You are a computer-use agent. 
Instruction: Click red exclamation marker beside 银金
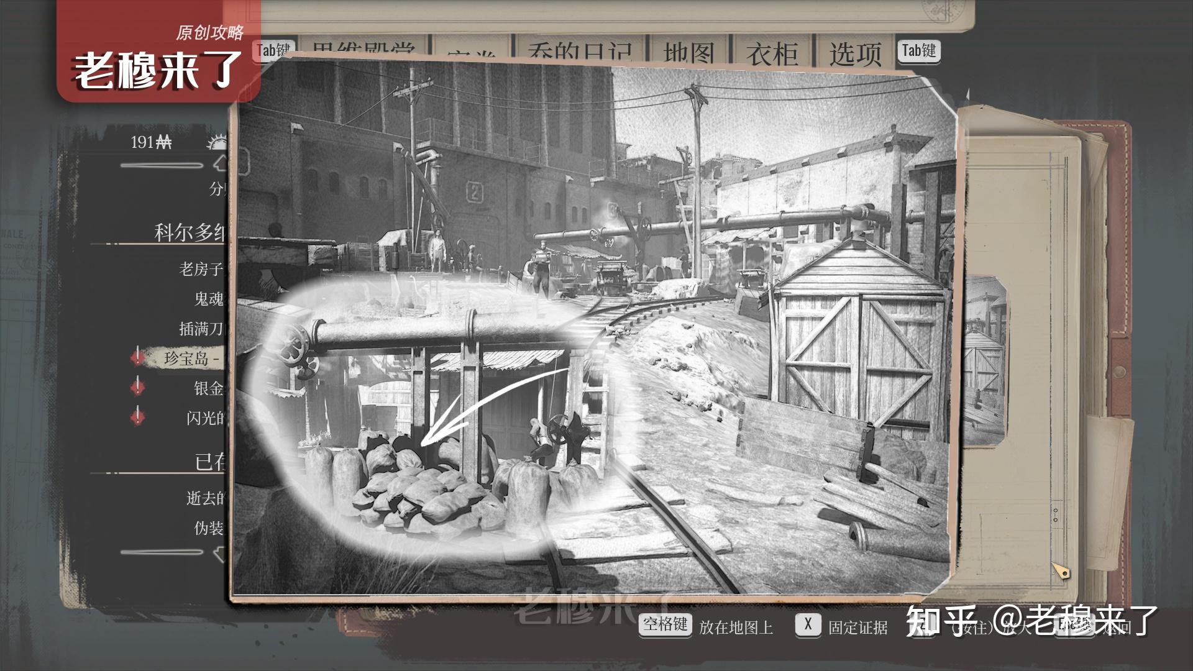tap(138, 387)
